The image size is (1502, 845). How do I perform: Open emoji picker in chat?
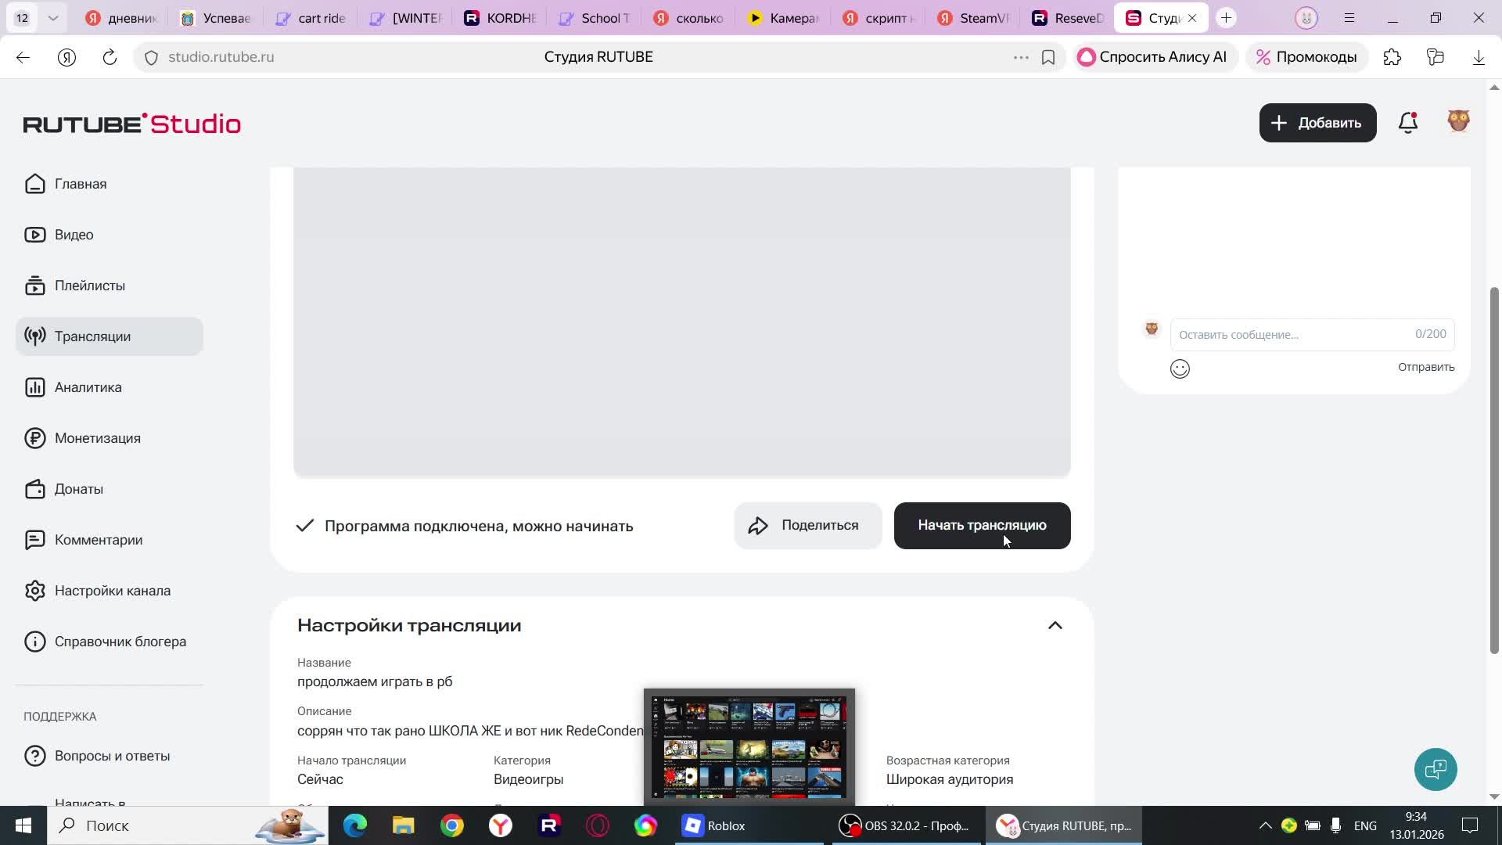coord(1180,369)
